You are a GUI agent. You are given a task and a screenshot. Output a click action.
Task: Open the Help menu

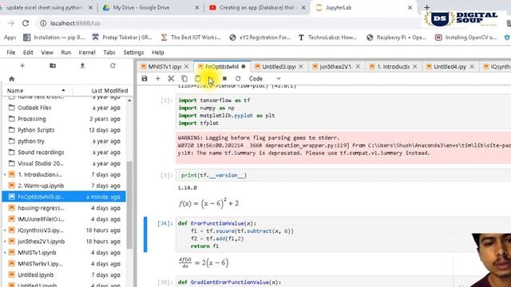[158, 53]
